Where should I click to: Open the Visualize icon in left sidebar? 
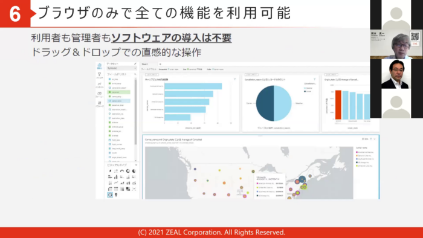pyautogui.click(x=100, y=66)
